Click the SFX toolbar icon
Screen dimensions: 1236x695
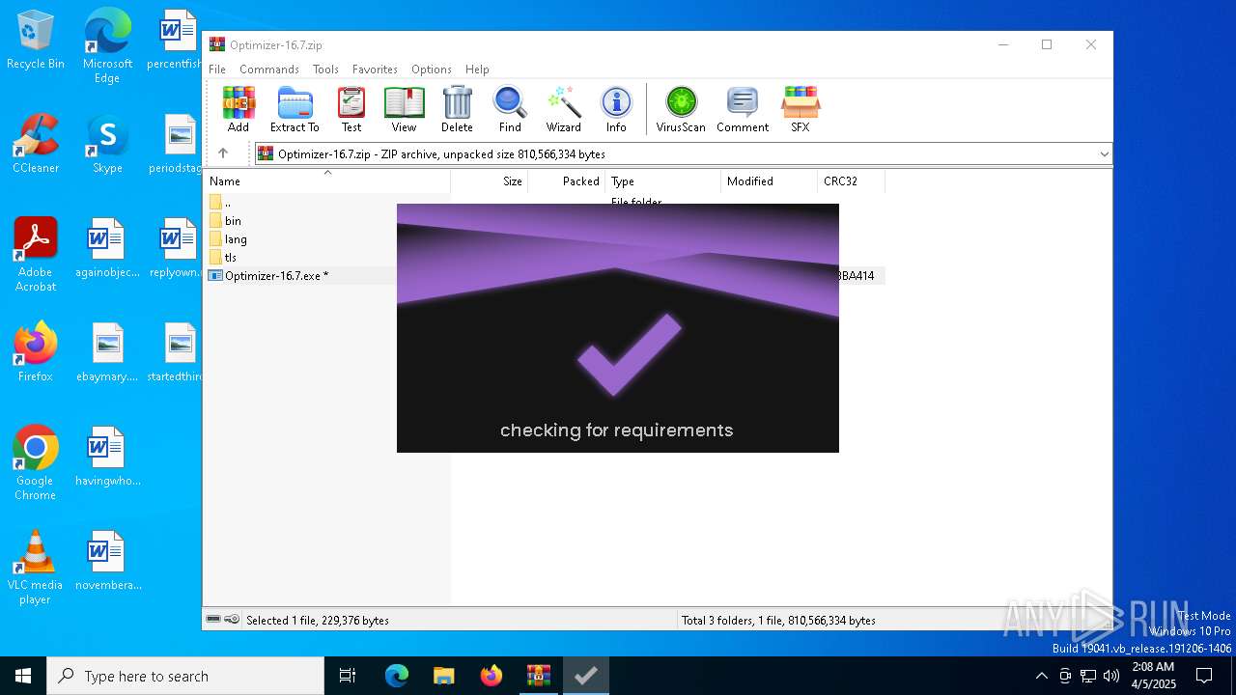(800, 109)
